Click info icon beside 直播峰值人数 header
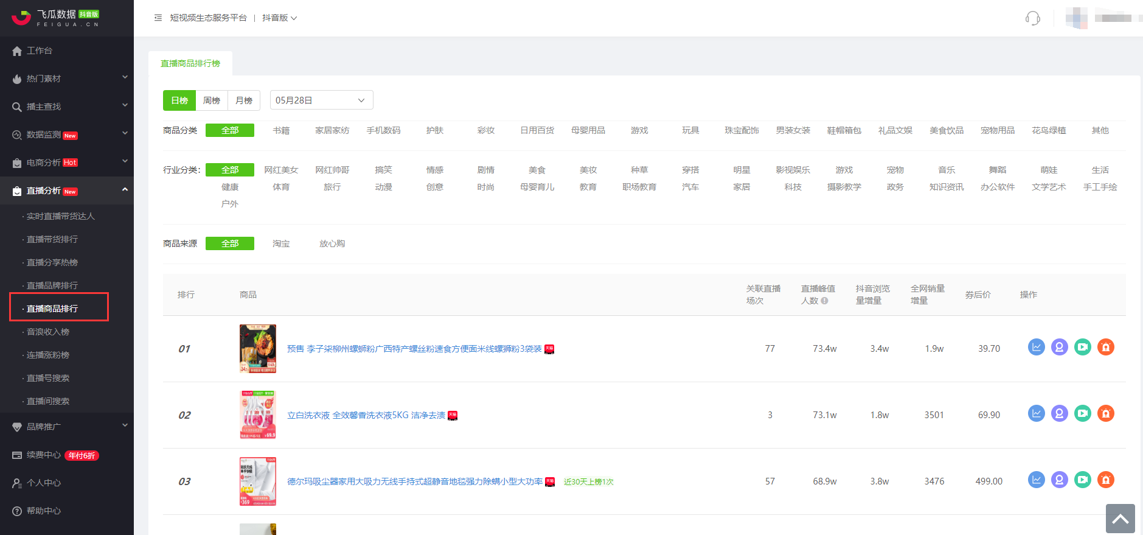 point(824,301)
